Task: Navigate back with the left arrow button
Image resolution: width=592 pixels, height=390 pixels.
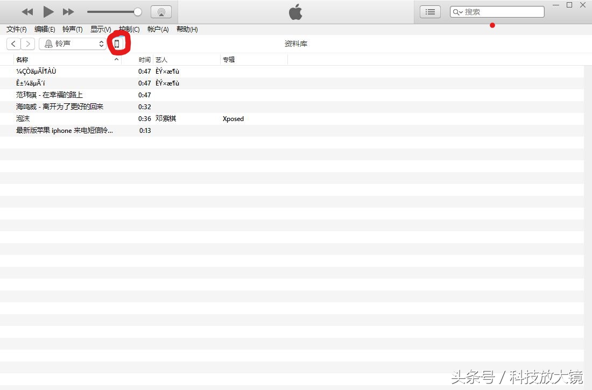Action: click(13, 44)
